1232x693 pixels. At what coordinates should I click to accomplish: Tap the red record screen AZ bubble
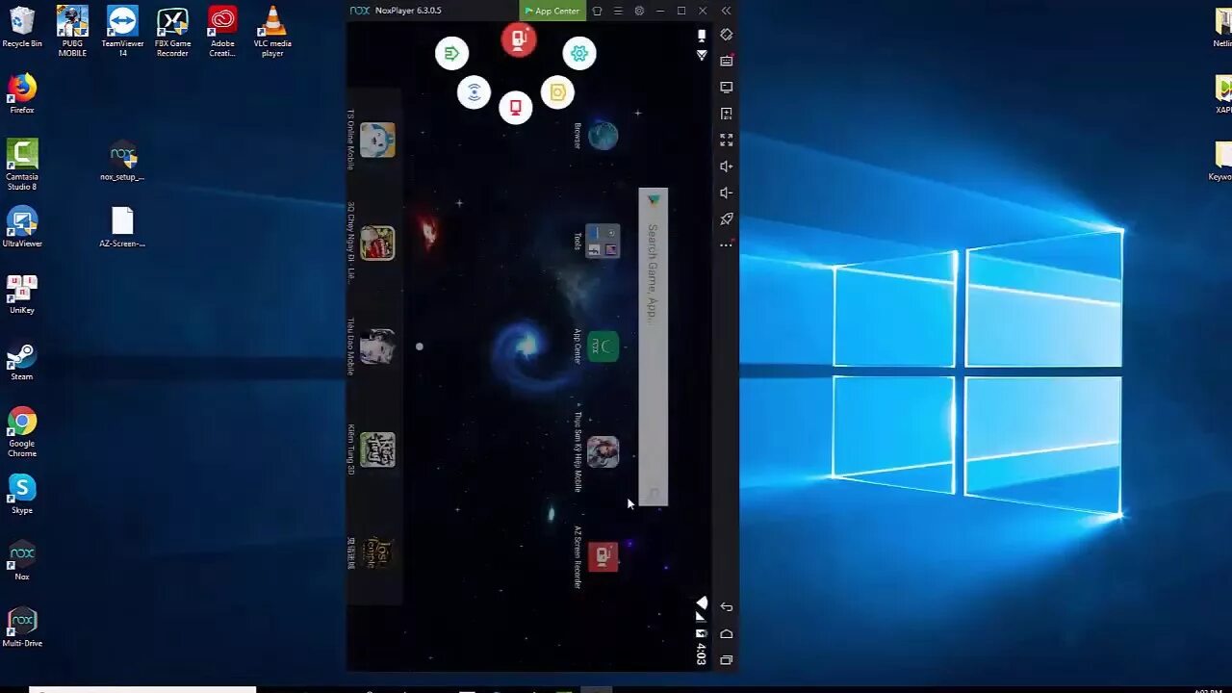coord(516,107)
